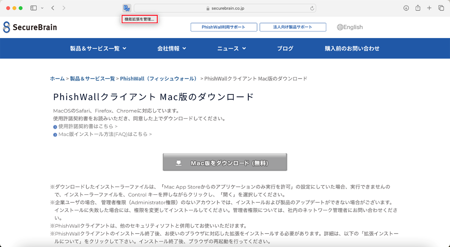Open a new tab with plus icon
The width and height of the screenshot is (450, 247).
tap(429, 8)
